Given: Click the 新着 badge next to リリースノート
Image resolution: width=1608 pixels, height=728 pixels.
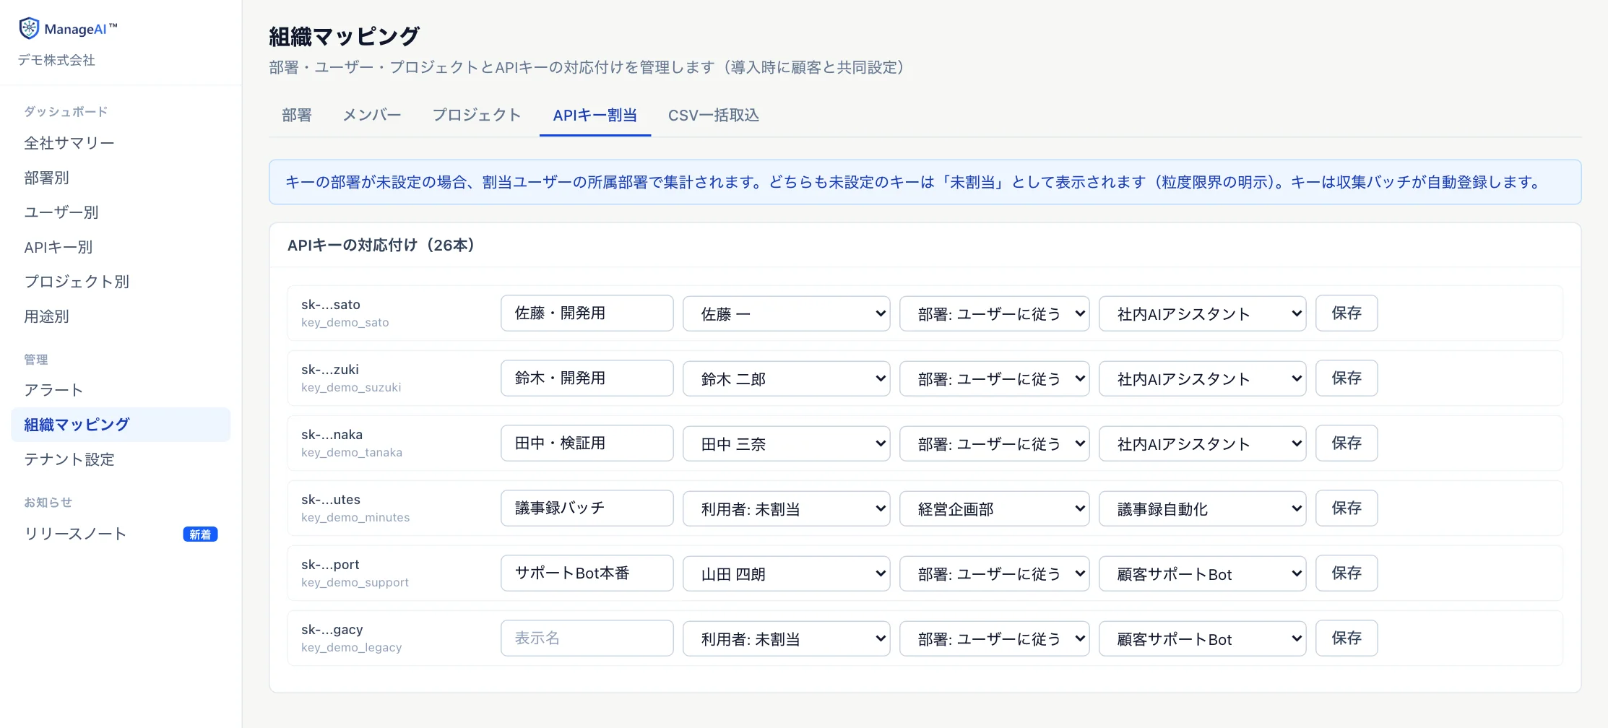Looking at the screenshot, I should click(x=200, y=534).
